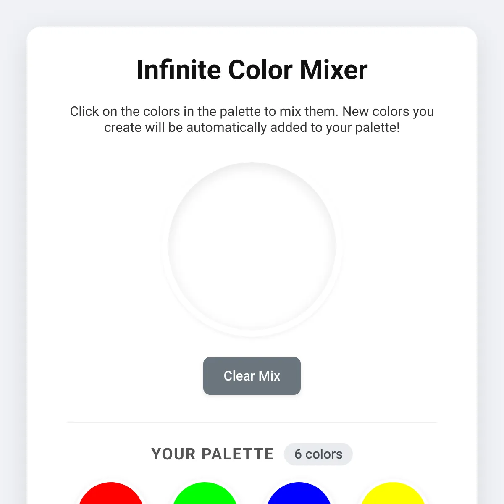Viewport: 504px width, 504px height.
Task: Add the green swatch to the mix
Action: pos(205,496)
